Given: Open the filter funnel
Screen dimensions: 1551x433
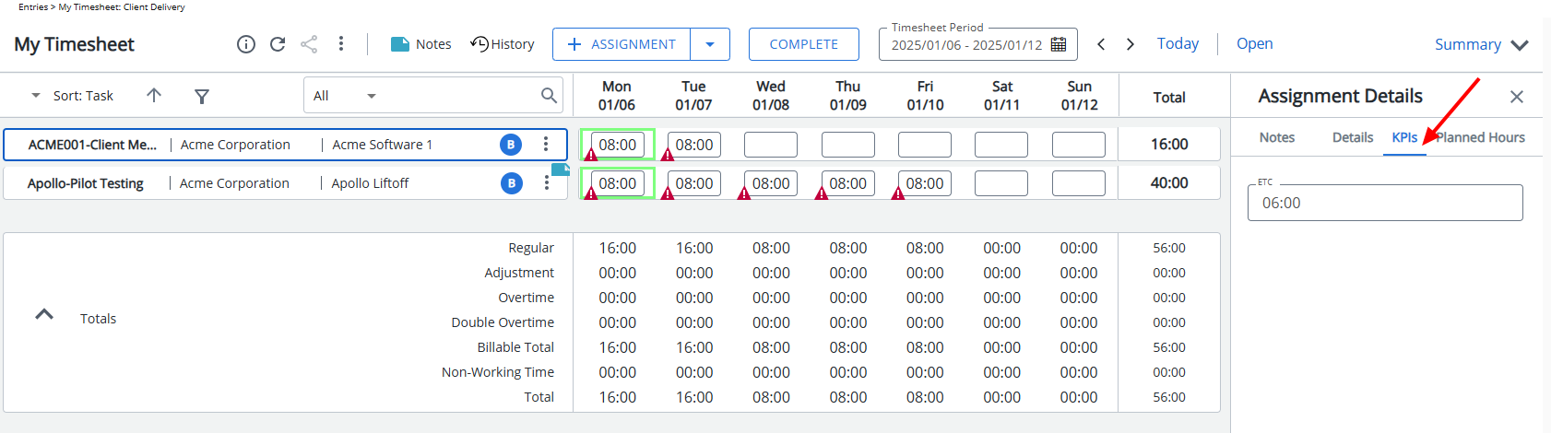Looking at the screenshot, I should [x=202, y=96].
